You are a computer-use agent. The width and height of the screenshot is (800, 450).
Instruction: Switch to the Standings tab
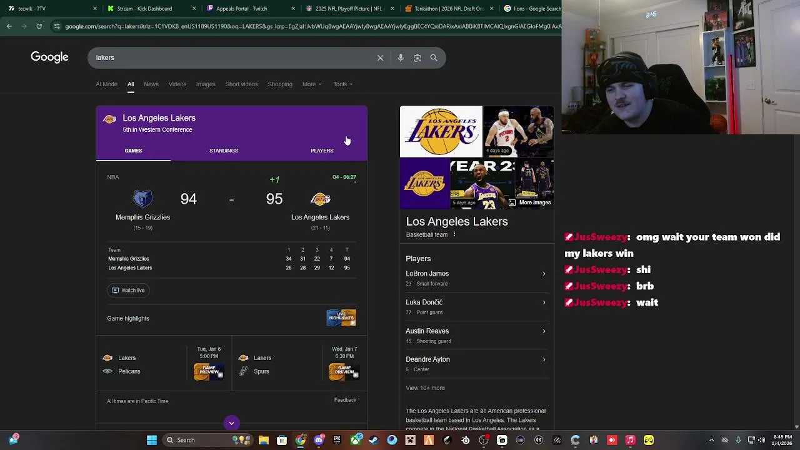(x=224, y=151)
